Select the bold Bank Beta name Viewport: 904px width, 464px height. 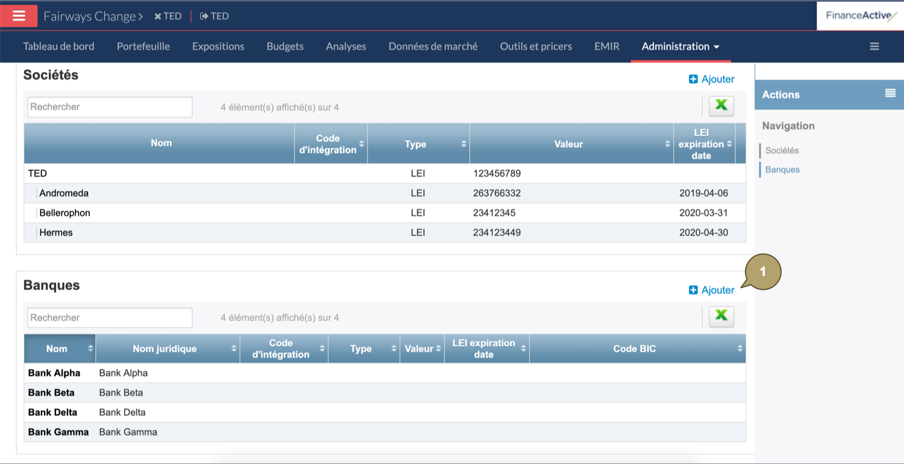tap(51, 393)
